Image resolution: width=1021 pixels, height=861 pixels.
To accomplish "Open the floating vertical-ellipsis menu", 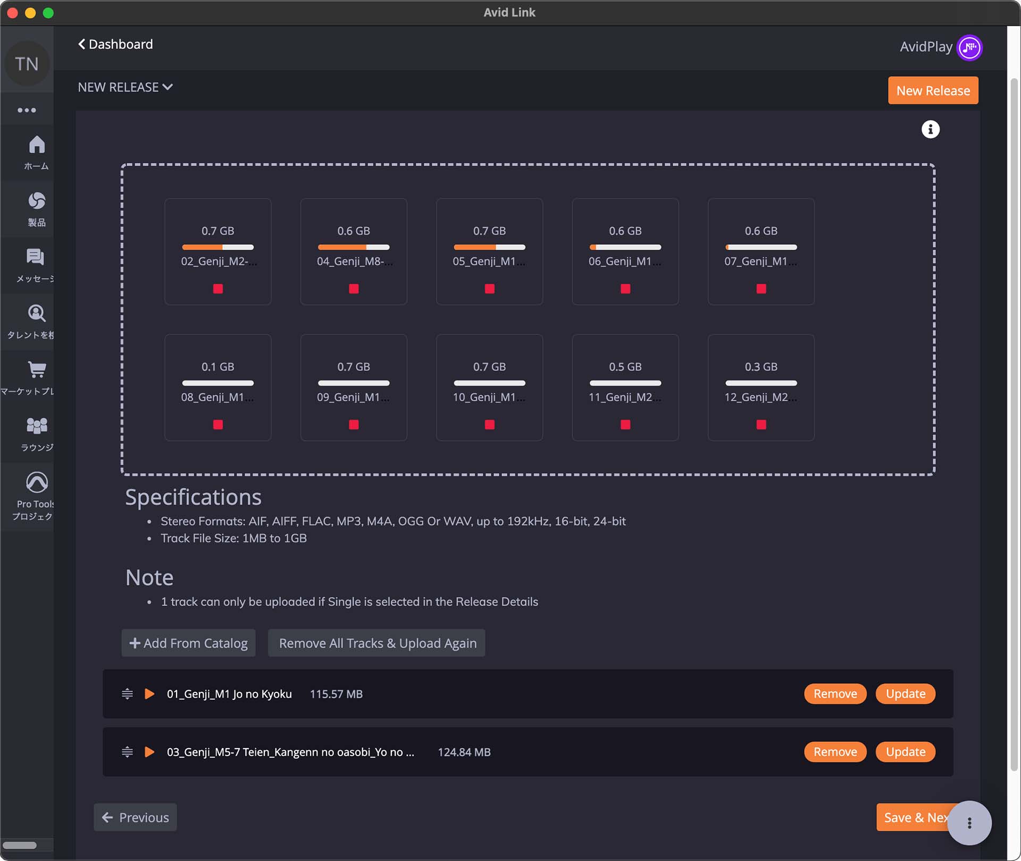I will coord(969,823).
